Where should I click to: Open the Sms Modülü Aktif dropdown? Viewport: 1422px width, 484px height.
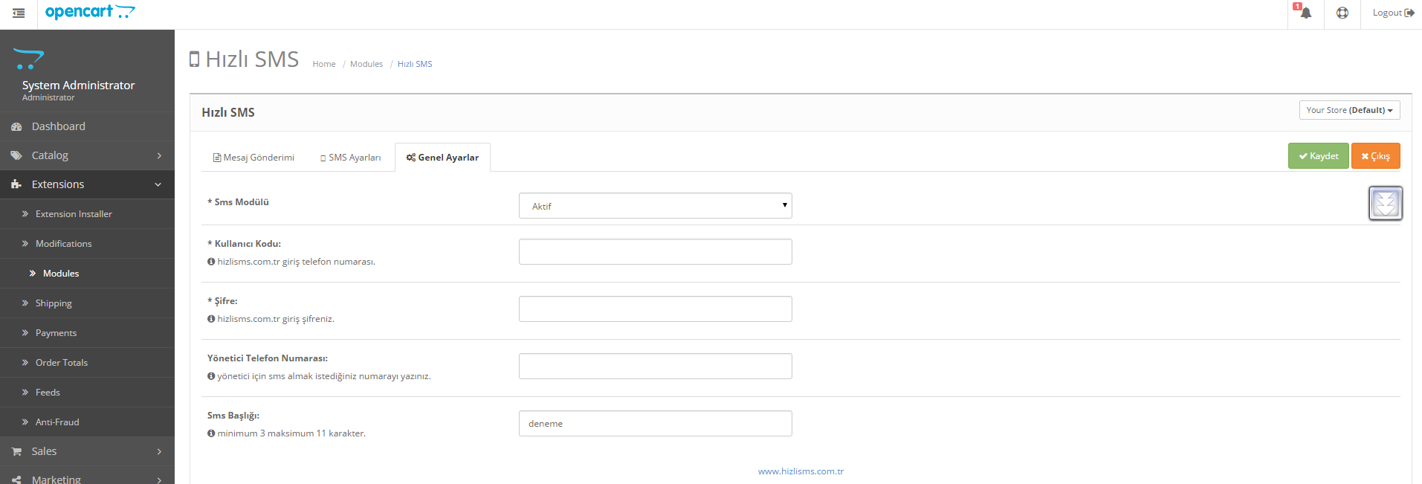[655, 206]
